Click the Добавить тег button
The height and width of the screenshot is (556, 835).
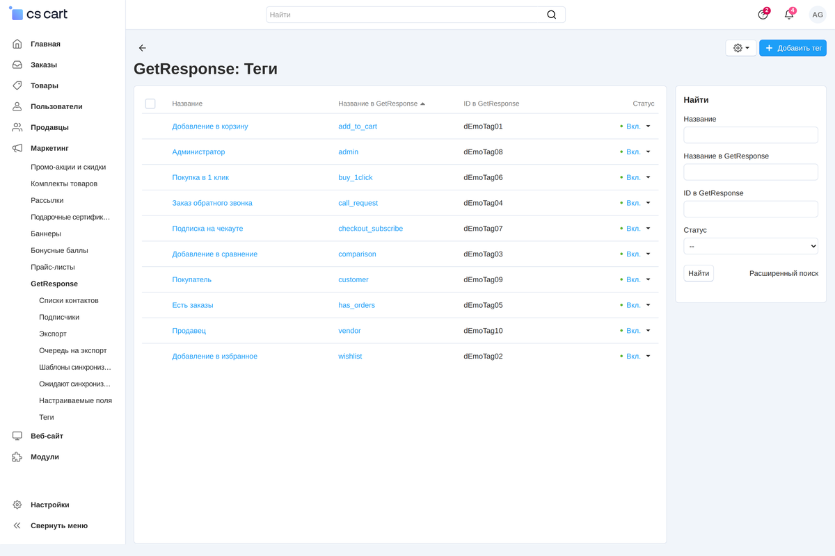pyautogui.click(x=793, y=48)
